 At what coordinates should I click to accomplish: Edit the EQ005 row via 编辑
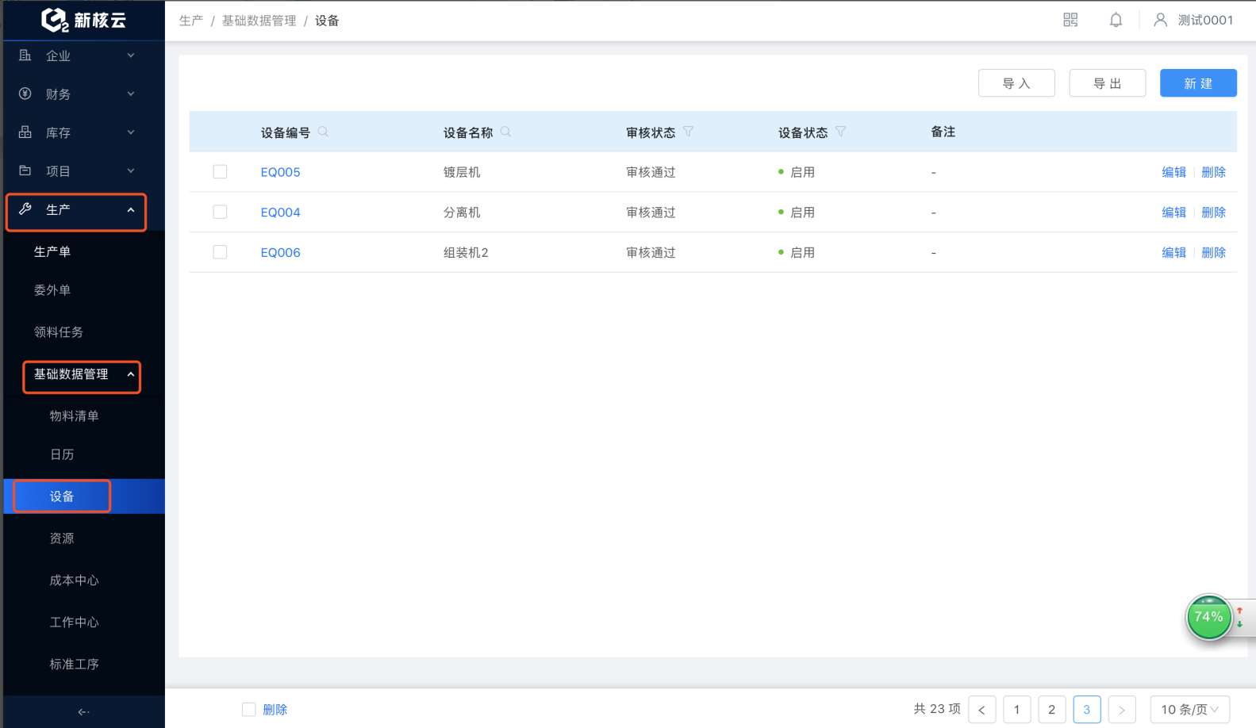[x=1173, y=172]
